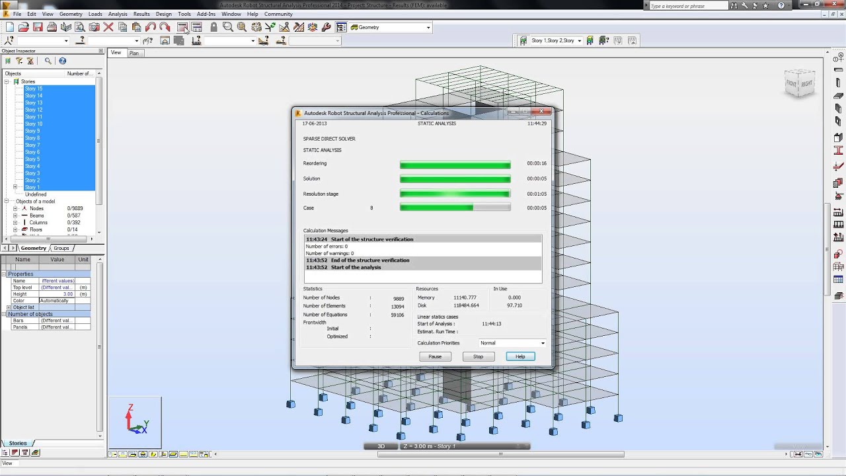The height and width of the screenshot is (476, 846).
Task: Click the search magnifier in Object Inspector
Action: 48,61
